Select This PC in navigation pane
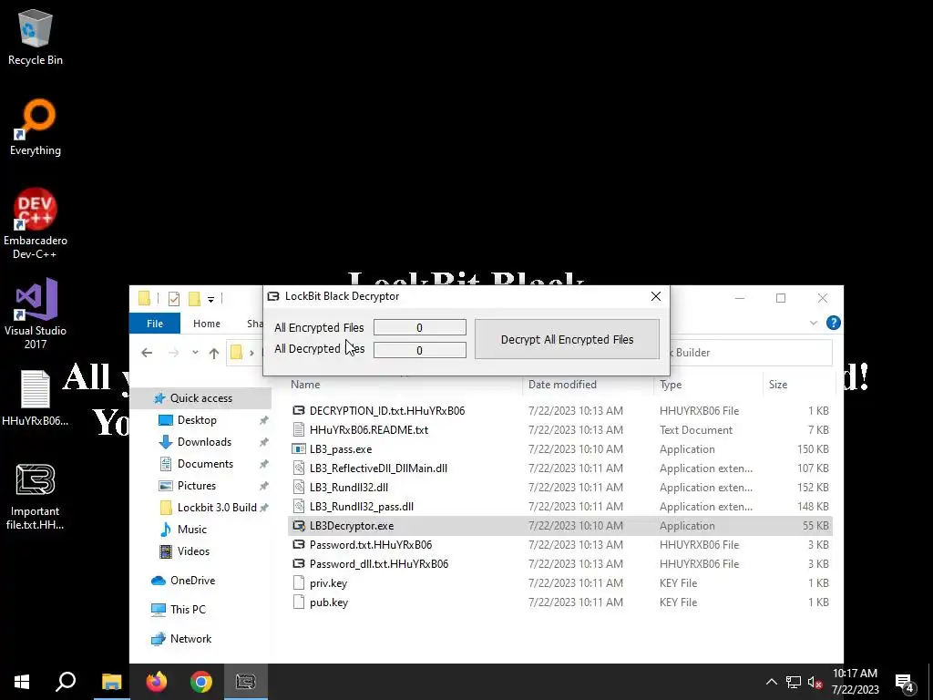Viewport: 933px width, 700px height. [x=188, y=610]
